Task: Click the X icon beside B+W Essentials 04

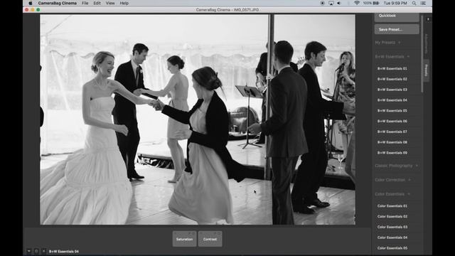Action: pyautogui.click(x=44, y=251)
